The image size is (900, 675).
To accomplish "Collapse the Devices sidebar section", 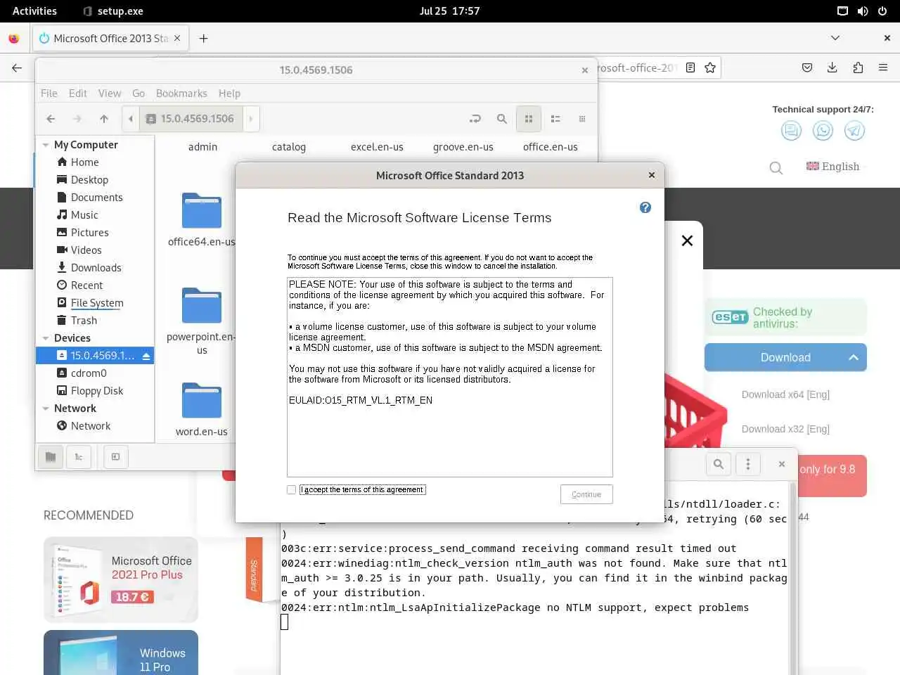I will coord(46,338).
